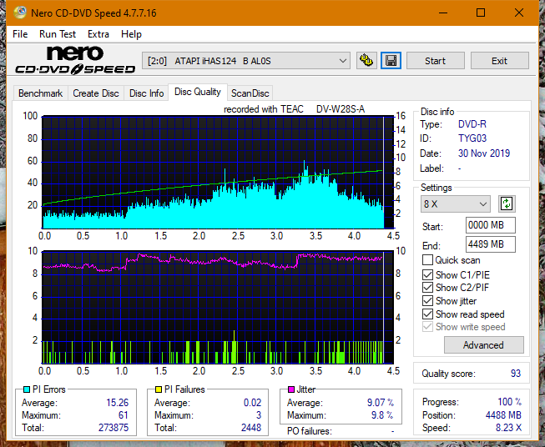Viewport: 545px width, 447px height.
Task: Click the save (floppy disk) icon
Action: click(x=391, y=61)
